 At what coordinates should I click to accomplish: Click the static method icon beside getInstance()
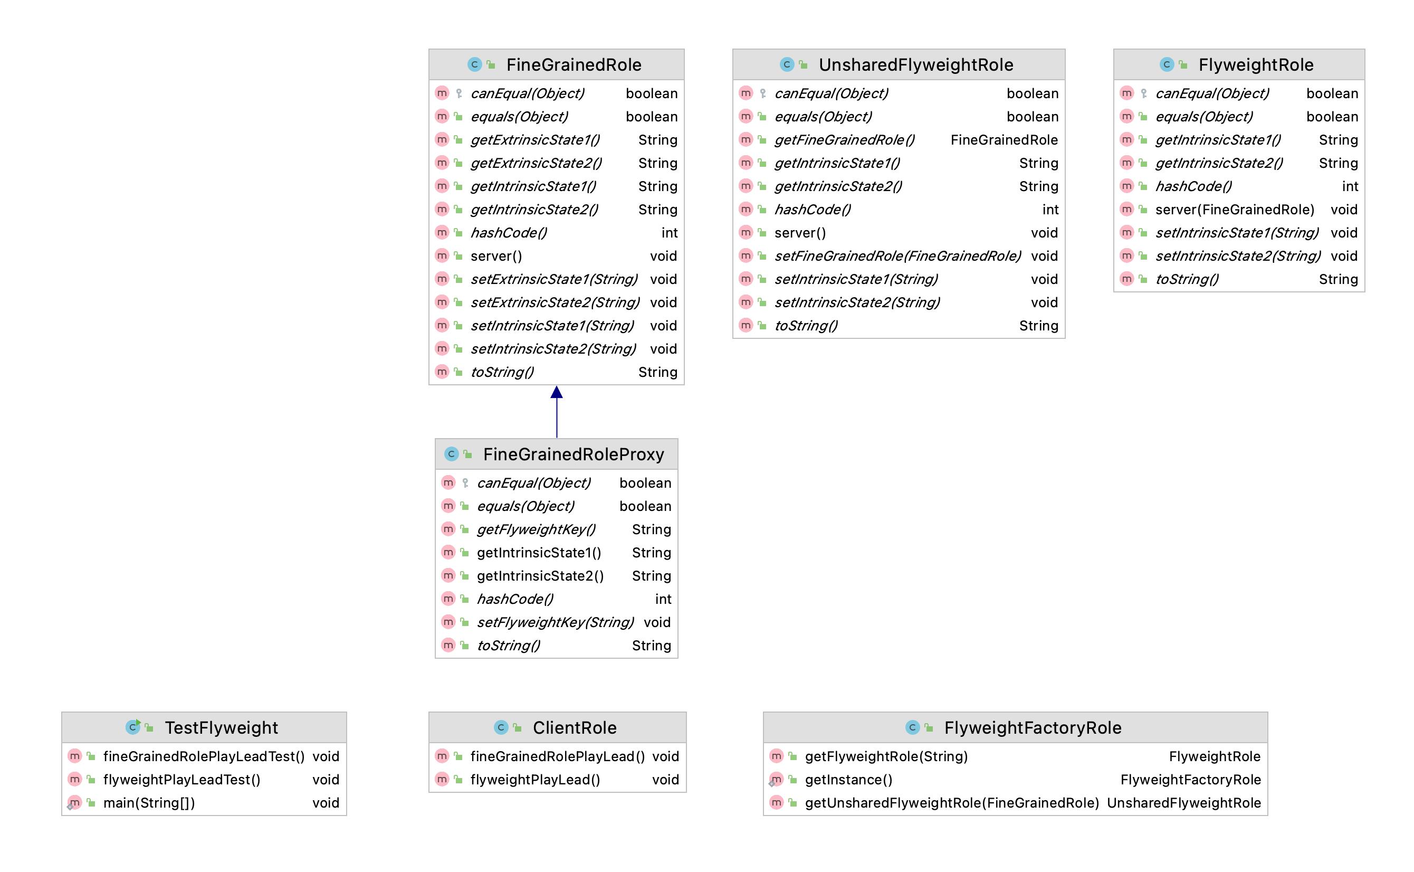click(776, 780)
